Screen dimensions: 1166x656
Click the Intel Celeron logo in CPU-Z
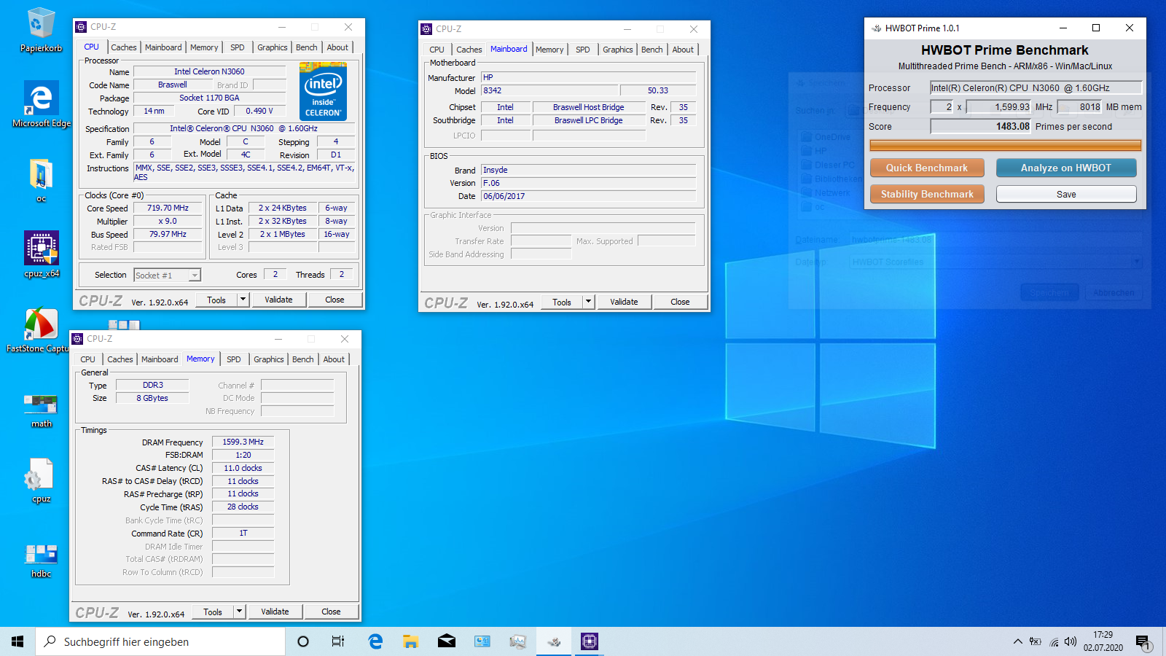tap(323, 92)
